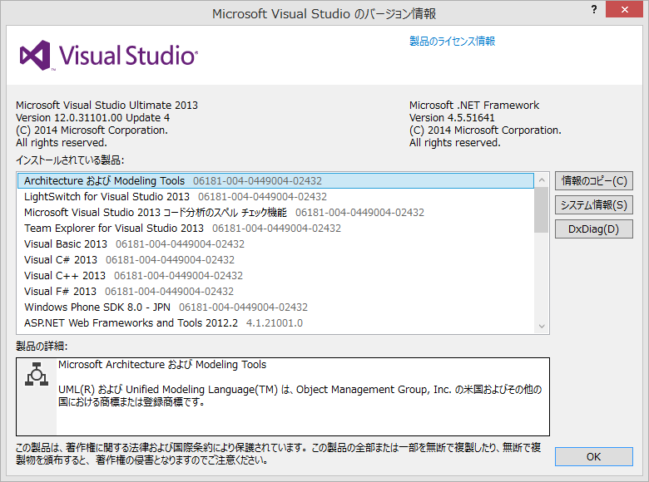
Task: Select Visual Basic 2013 entry
Action: [275, 243]
